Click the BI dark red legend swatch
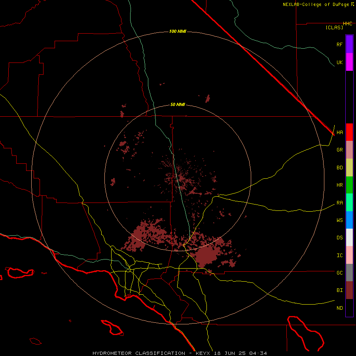This screenshot has width=356, height=356. (349, 290)
